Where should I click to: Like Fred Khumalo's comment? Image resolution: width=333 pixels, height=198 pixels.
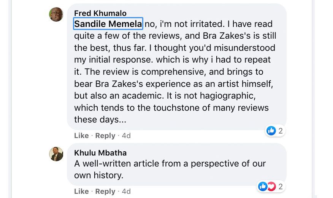pos(81,135)
